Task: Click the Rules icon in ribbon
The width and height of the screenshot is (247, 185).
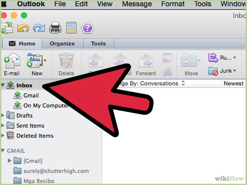Action: coord(213,58)
